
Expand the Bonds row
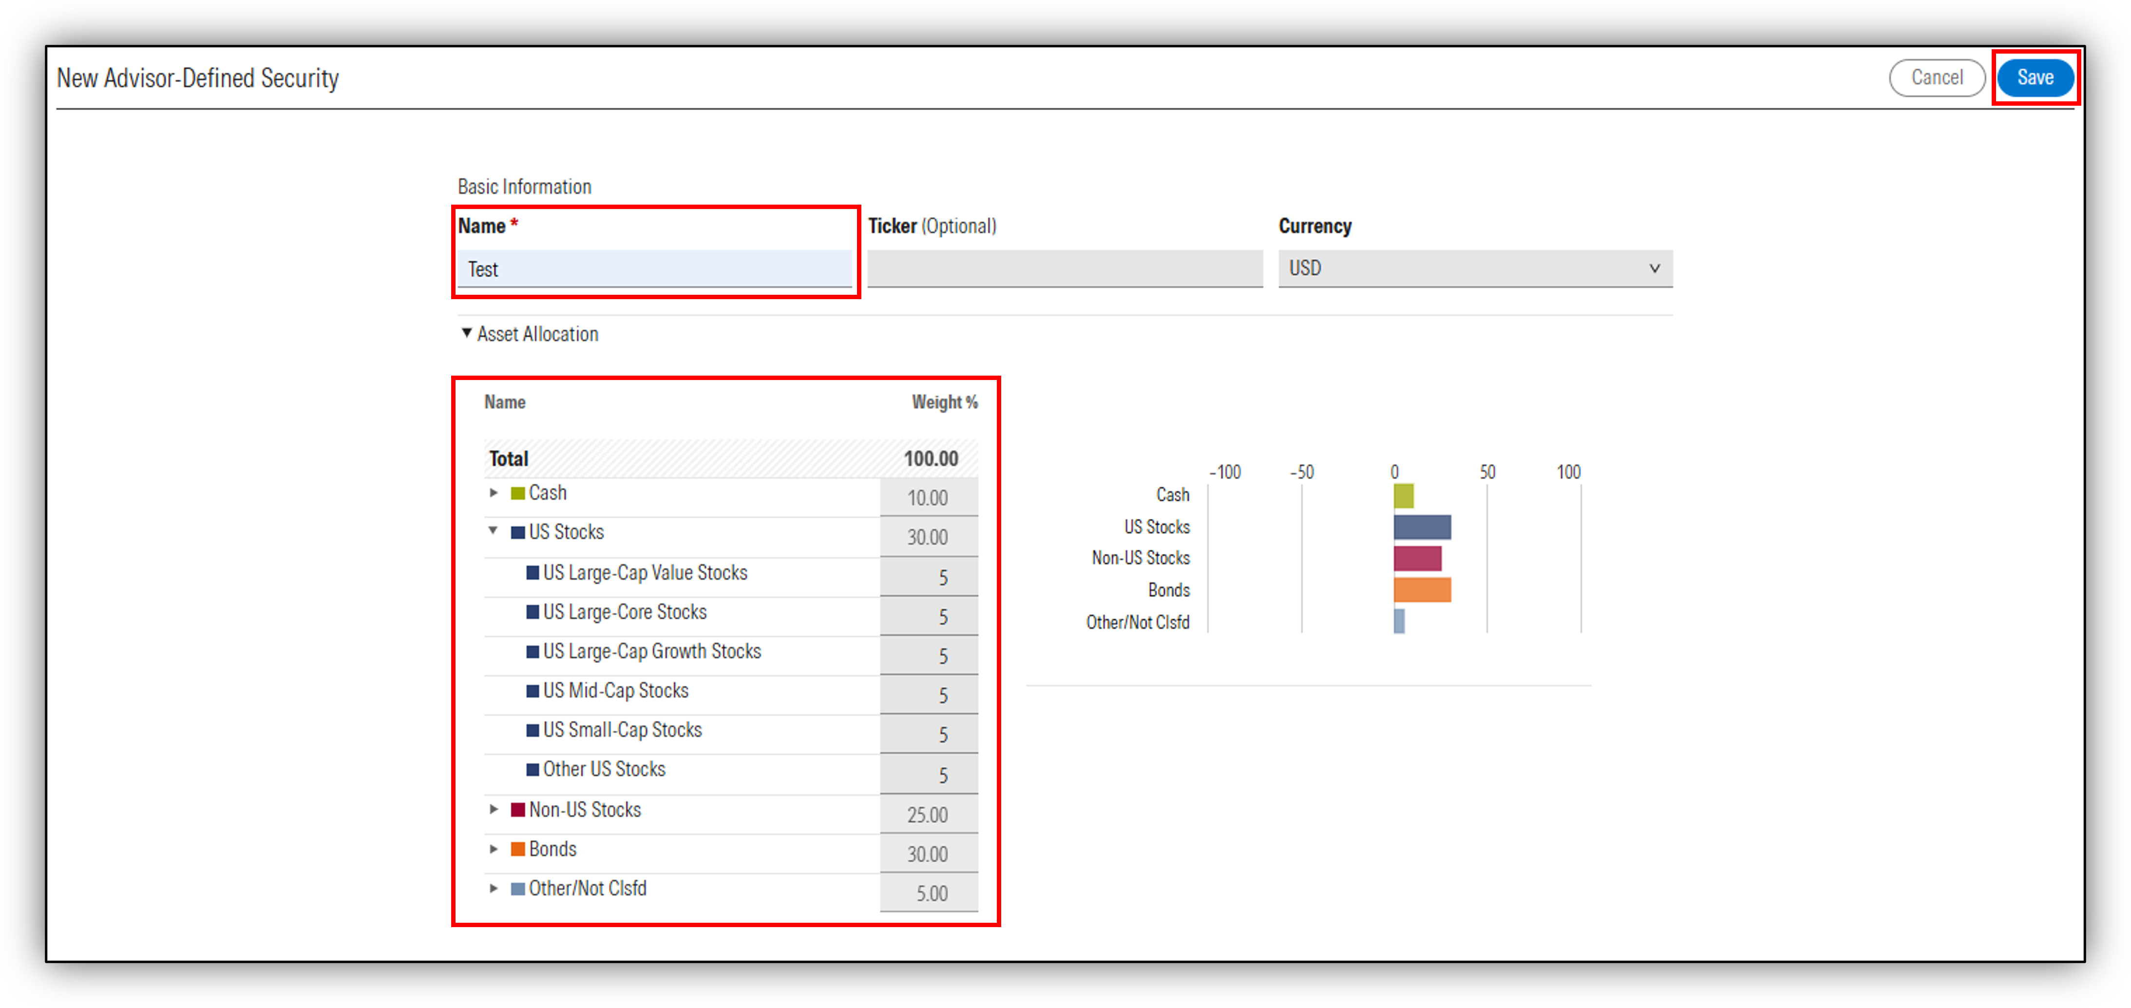point(494,848)
